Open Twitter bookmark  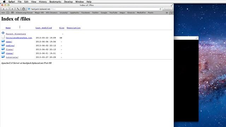click(x=95, y=13)
